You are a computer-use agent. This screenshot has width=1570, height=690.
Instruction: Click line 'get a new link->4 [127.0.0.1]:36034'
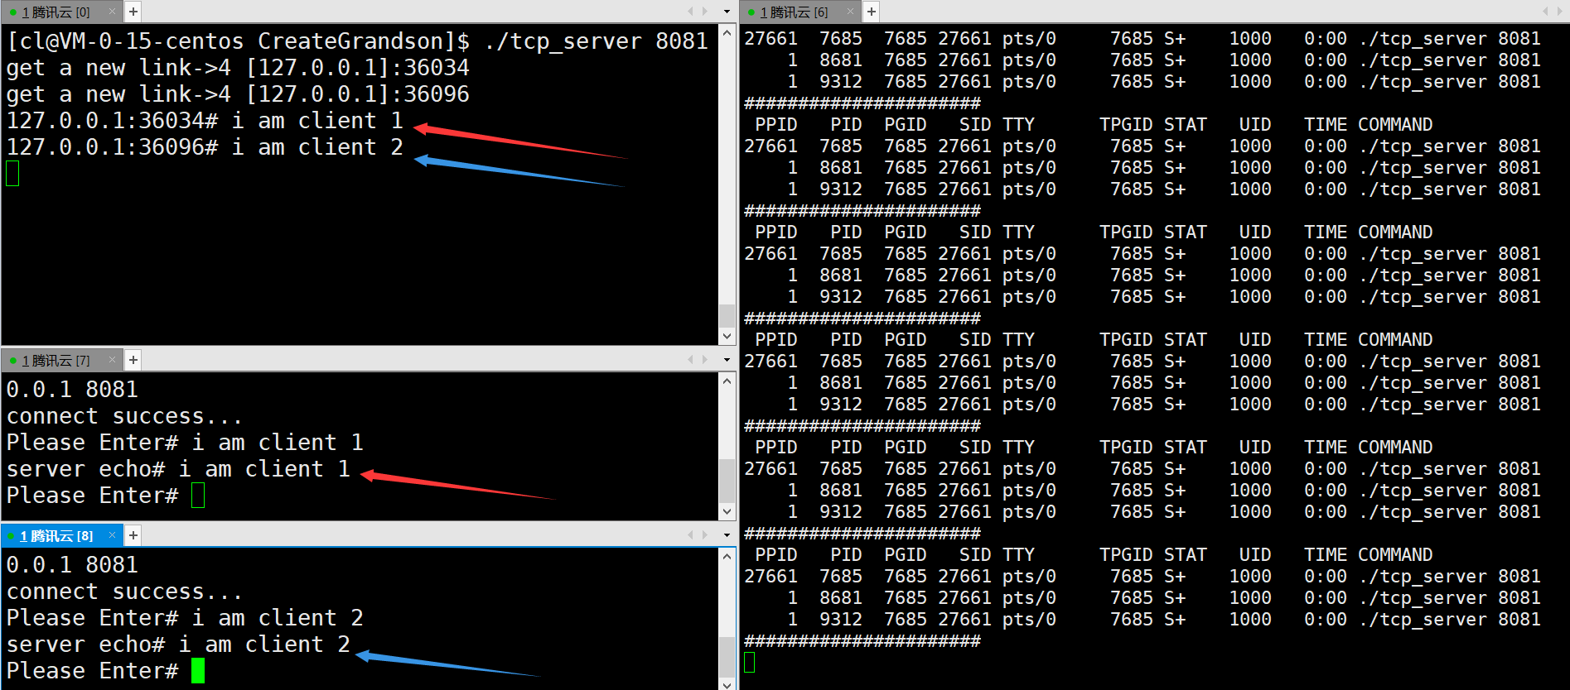click(238, 68)
